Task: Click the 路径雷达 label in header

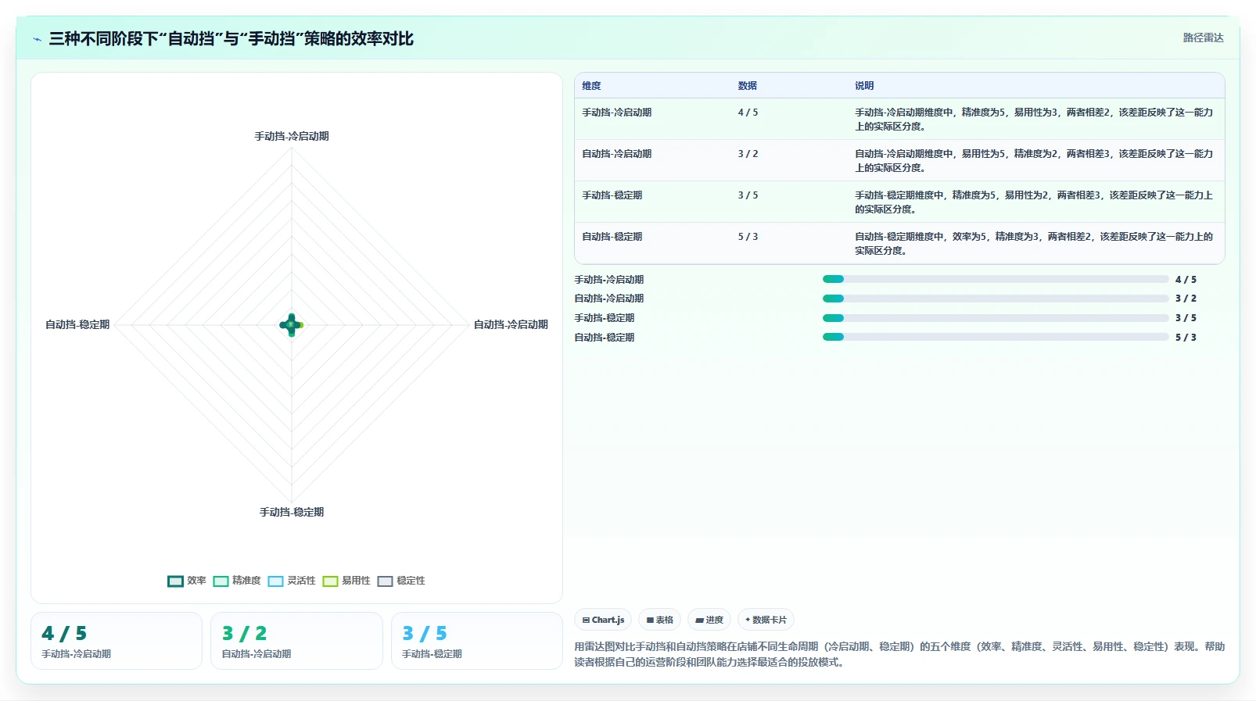Action: click(x=1203, y=38)
